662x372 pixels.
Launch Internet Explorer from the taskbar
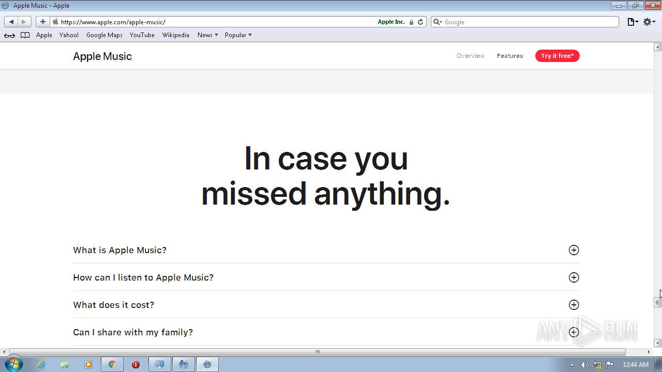pyautogui.click(x=41, y=364)
